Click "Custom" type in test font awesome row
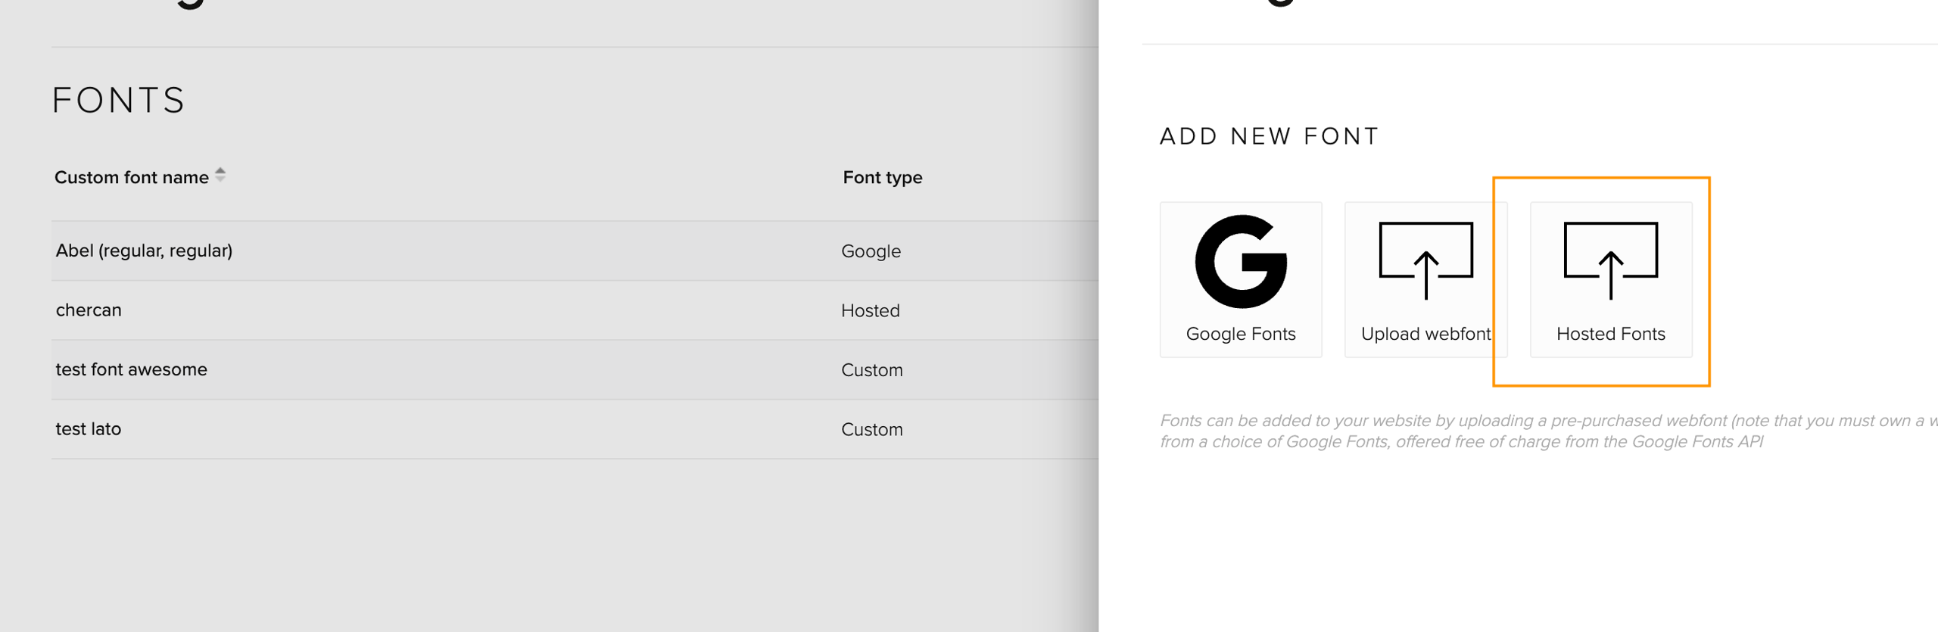The width and height of the screenshot is (1938, 632). point(871,370)
